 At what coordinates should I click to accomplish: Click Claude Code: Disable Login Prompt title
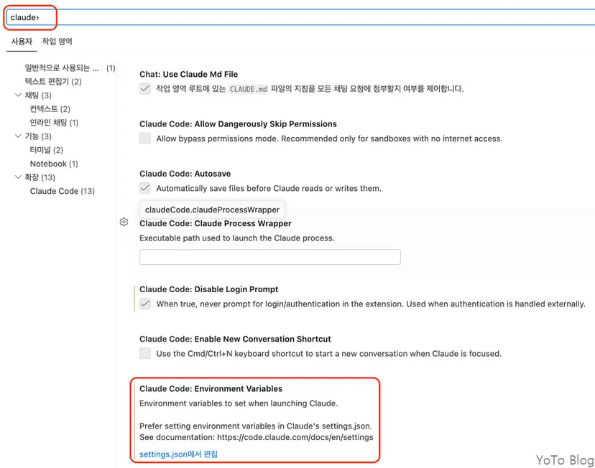click(208, 289)
